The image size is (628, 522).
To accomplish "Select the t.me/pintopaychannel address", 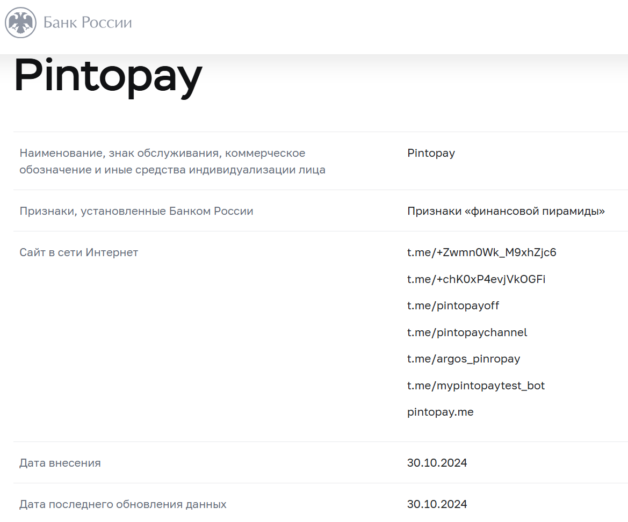I will click(467, 332).
